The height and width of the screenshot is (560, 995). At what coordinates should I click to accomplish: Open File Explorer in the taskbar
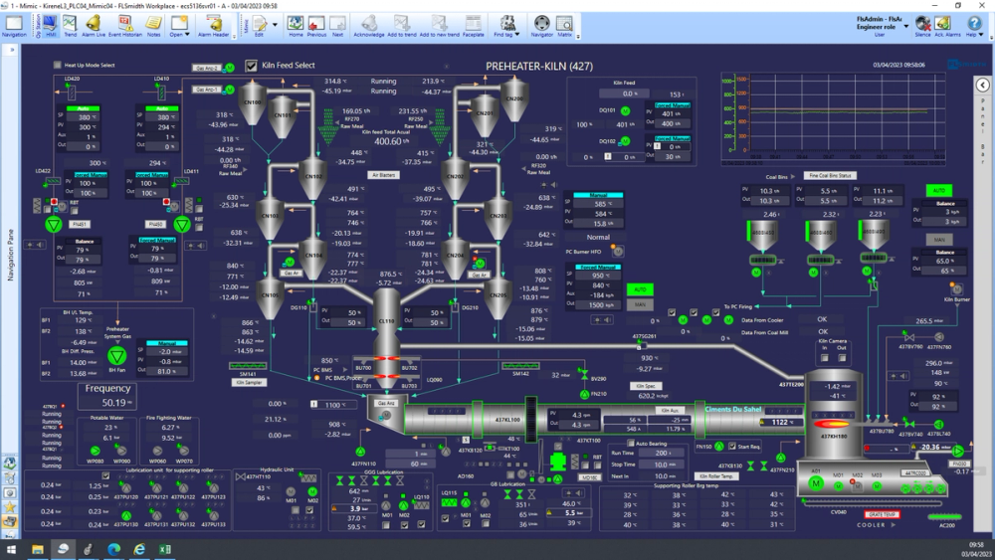(x=38, y=549)
